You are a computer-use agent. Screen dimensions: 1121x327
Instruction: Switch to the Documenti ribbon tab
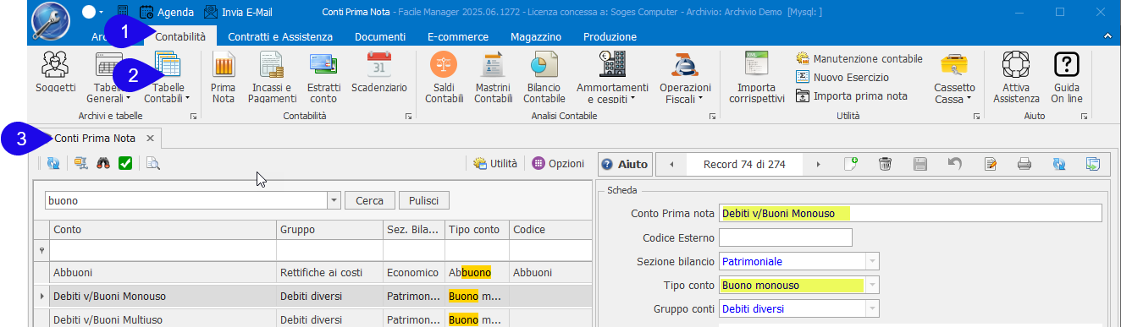[380, 36]
